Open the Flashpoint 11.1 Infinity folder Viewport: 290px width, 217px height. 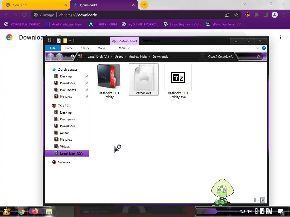tap(109, 81)
